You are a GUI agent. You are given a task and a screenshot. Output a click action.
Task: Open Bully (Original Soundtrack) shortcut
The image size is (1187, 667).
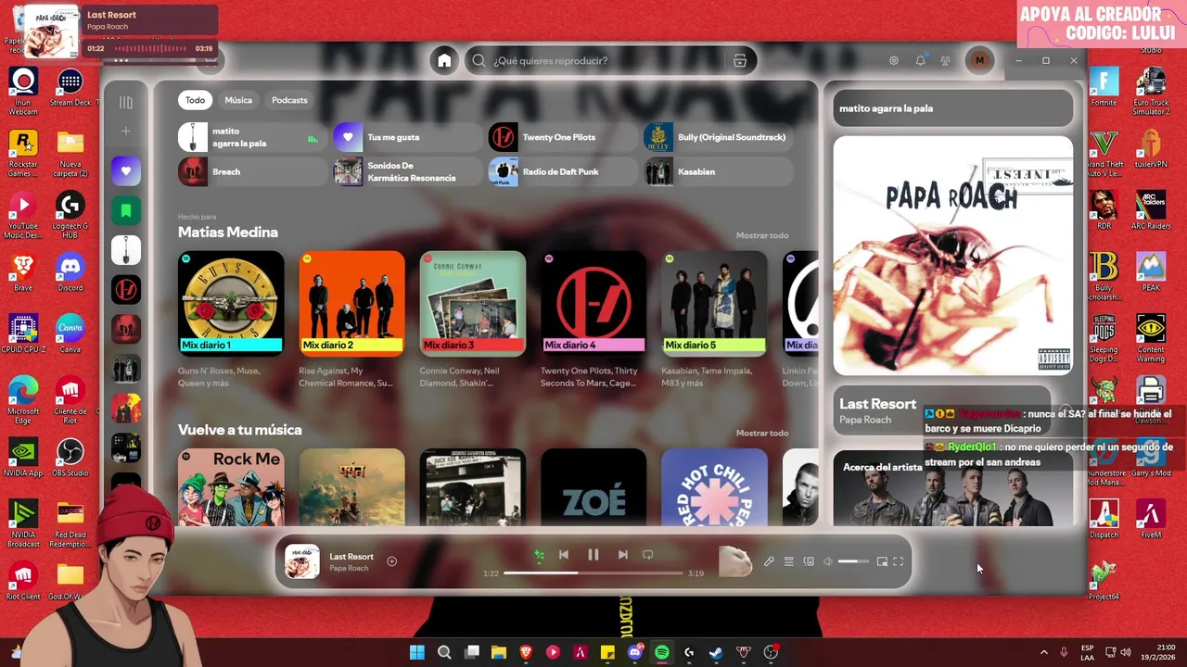719,137
